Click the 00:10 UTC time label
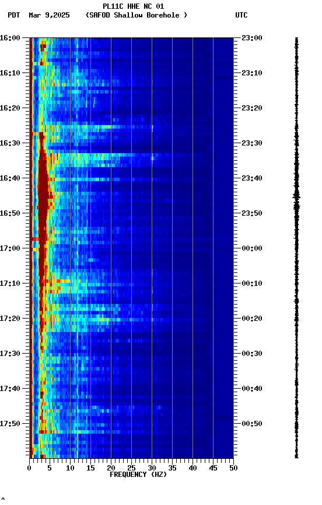322x505 pixels. click(252, 283)
